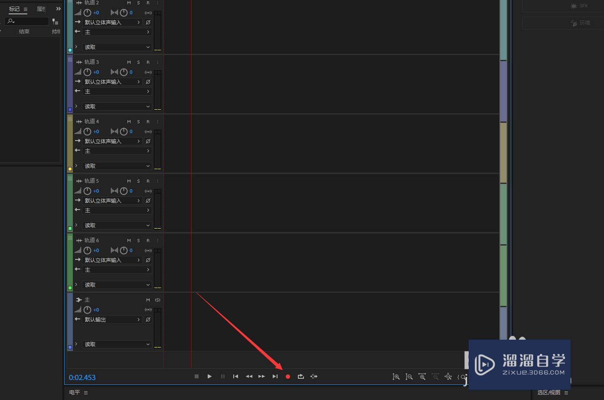The height and width of the screenshot is (400, 604).
Task: Open track 5 automation mode 读取 dropdown
Action: pyautogui.click(x=117, y=226)
